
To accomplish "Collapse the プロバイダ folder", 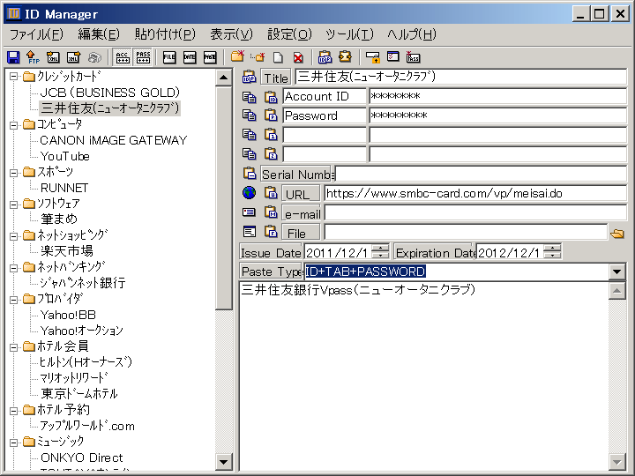I will pyautogui.click(x=14, y=300).
